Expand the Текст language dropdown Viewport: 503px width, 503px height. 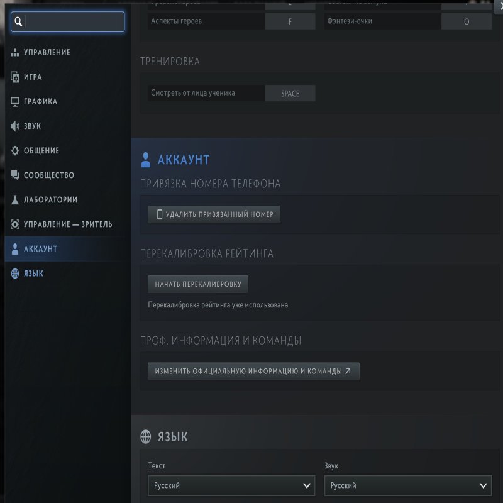[x=231, y=485]
